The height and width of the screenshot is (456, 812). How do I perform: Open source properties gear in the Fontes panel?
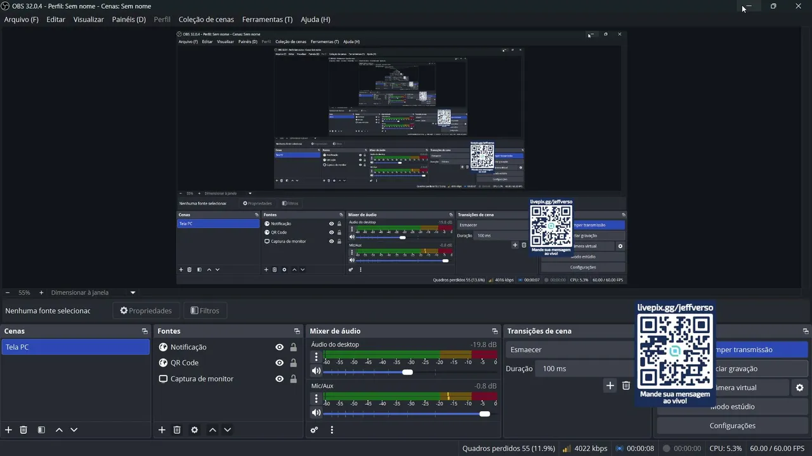point(195,430)
